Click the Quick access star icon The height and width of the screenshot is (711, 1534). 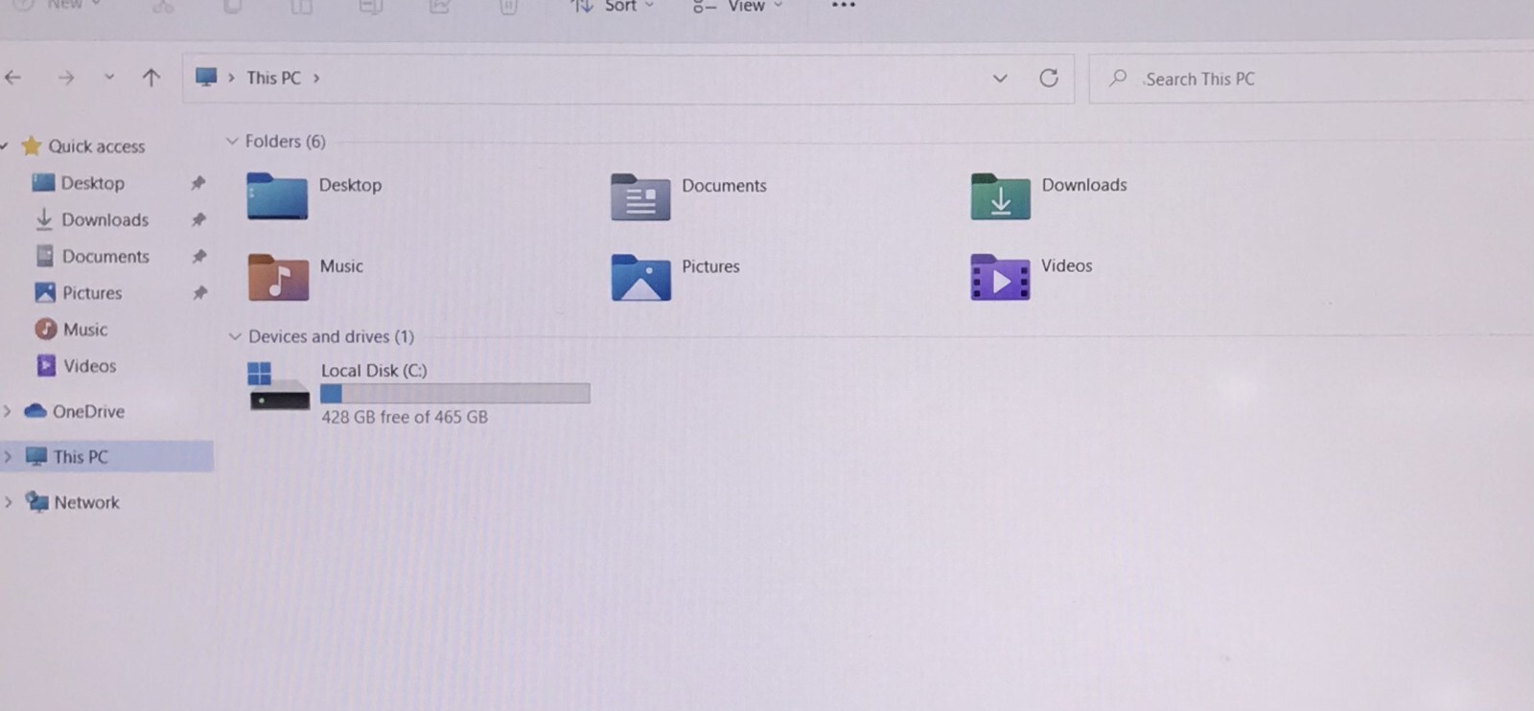coord(32,146)
